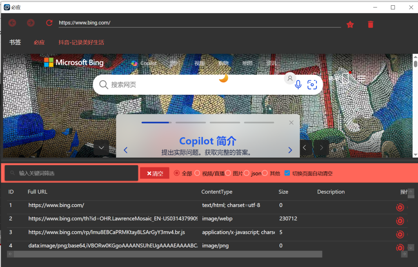
Task: Open the 抖音-记录美好生活 bookmark
Action: tap(81, 42)
